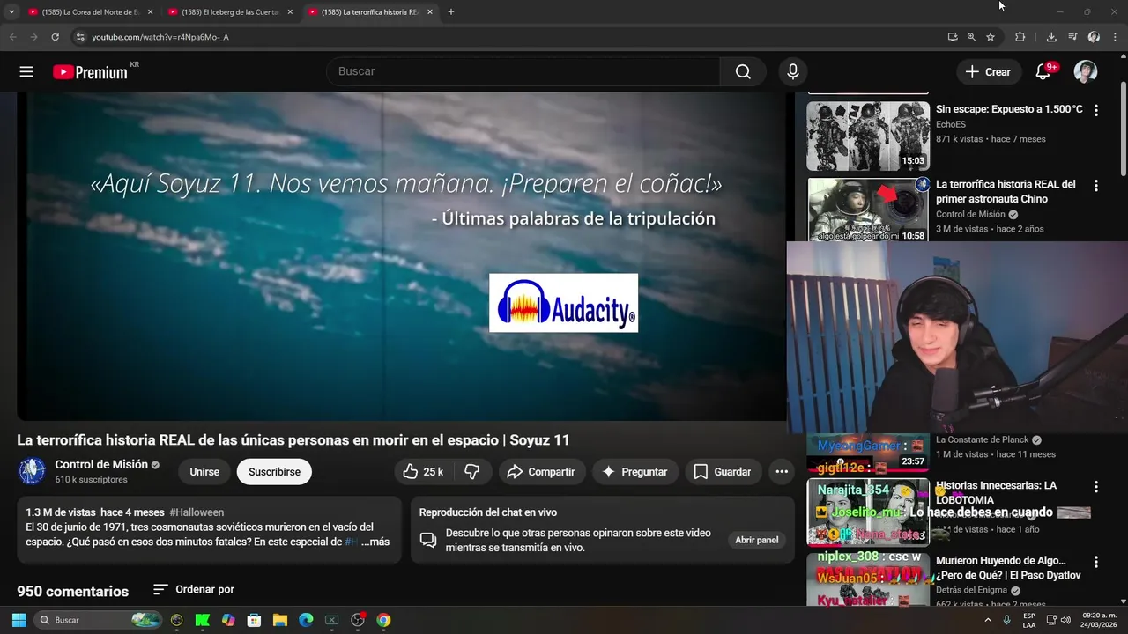Click the search magnifier button
Viewport: 1128px width, 634px height.
[x=743, y=72]
